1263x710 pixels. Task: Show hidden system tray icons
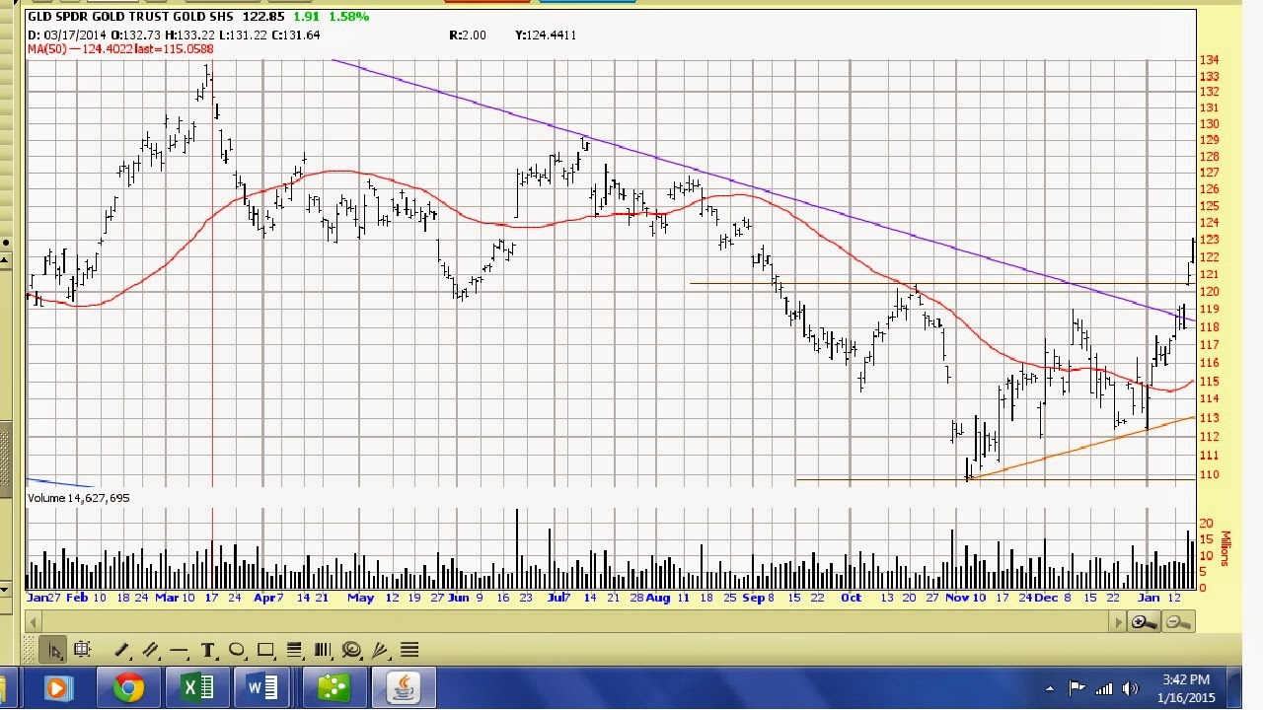[1050, 688]
